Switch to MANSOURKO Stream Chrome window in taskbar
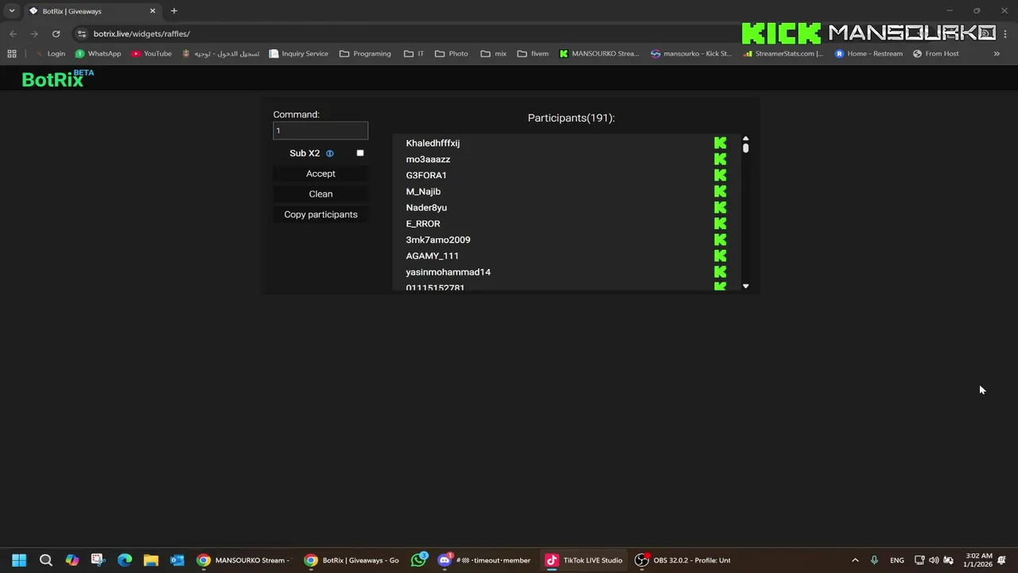1018x573 pixels. (x=243, y=560)
